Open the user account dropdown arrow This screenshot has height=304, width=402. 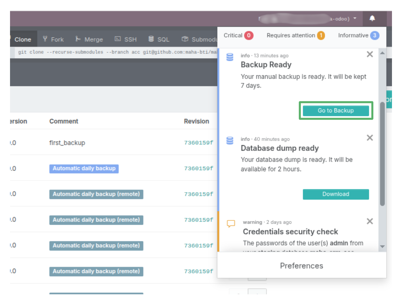pos(355,19)
